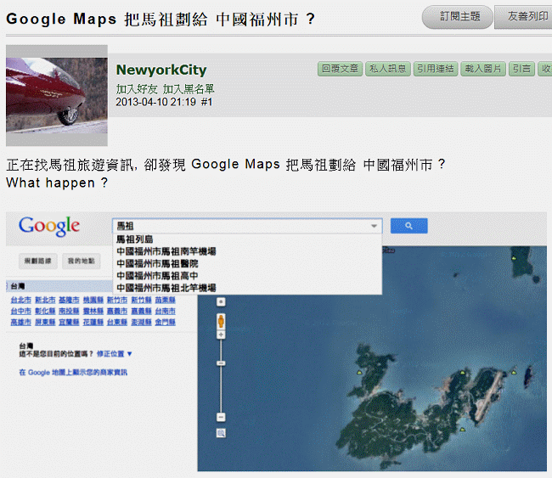Image resolution: width=552 pixels, height=478 pixels.
Task: Click the 修正位置 link
Action: point(110,354)
